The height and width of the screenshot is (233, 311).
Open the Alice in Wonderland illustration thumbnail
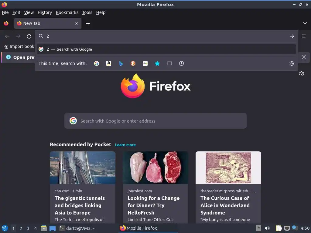[228, 167]
